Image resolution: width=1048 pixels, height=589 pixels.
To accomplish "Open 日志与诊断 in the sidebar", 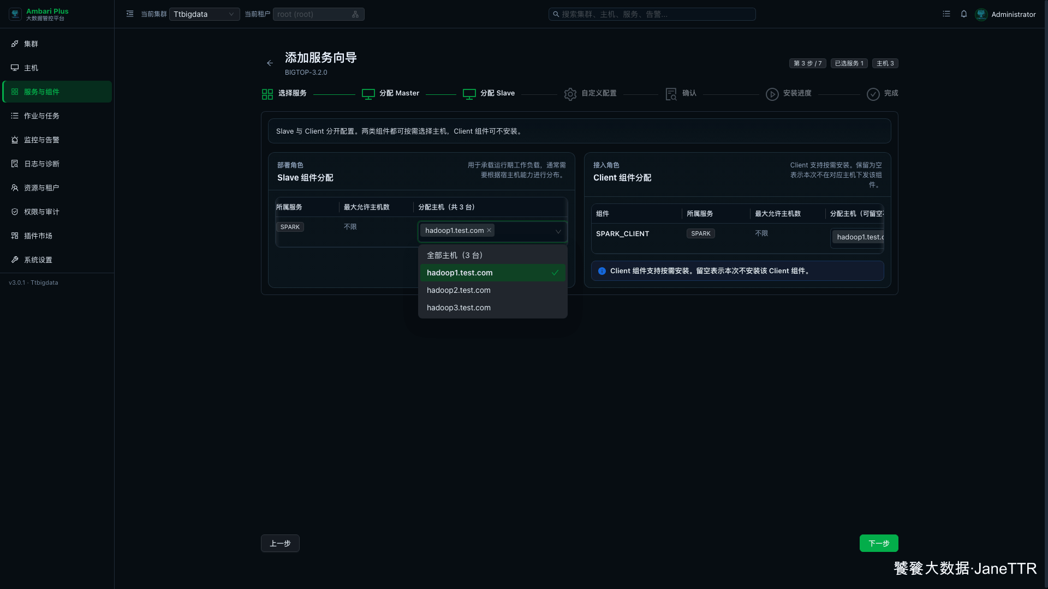I will point(57,164).
